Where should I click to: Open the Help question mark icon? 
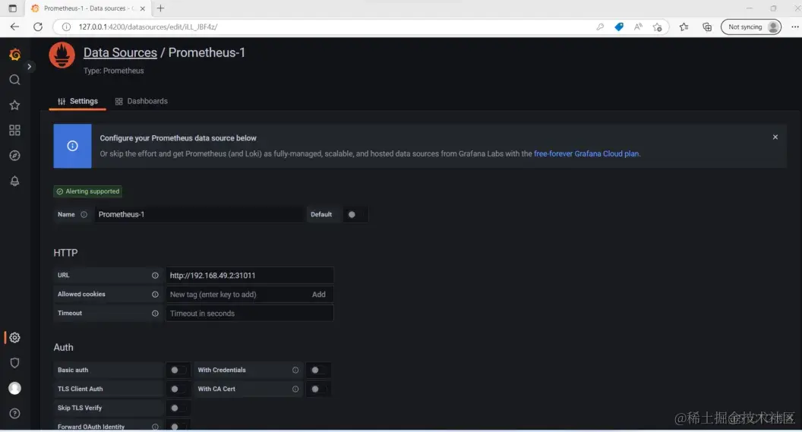15,413
